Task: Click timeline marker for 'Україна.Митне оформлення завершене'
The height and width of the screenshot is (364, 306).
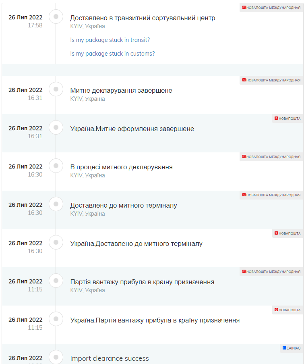Action: [56, 127]
